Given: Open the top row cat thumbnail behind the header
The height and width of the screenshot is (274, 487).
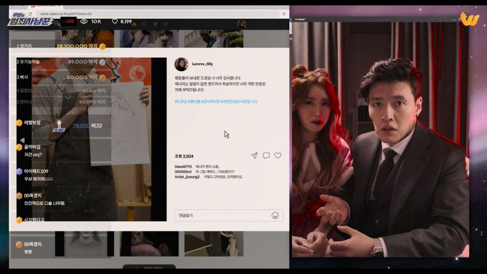Looking at the screenshot, I should (x=149, y=38).
